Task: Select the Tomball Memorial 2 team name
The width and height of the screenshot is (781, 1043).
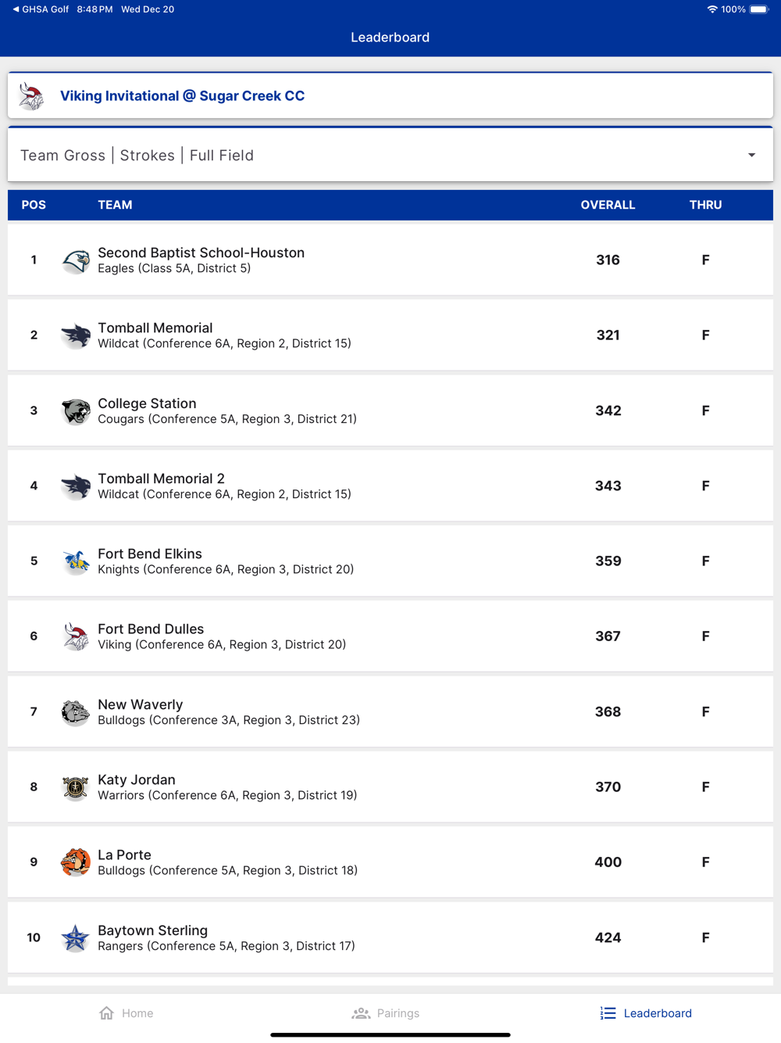Action: pos(161,478)
